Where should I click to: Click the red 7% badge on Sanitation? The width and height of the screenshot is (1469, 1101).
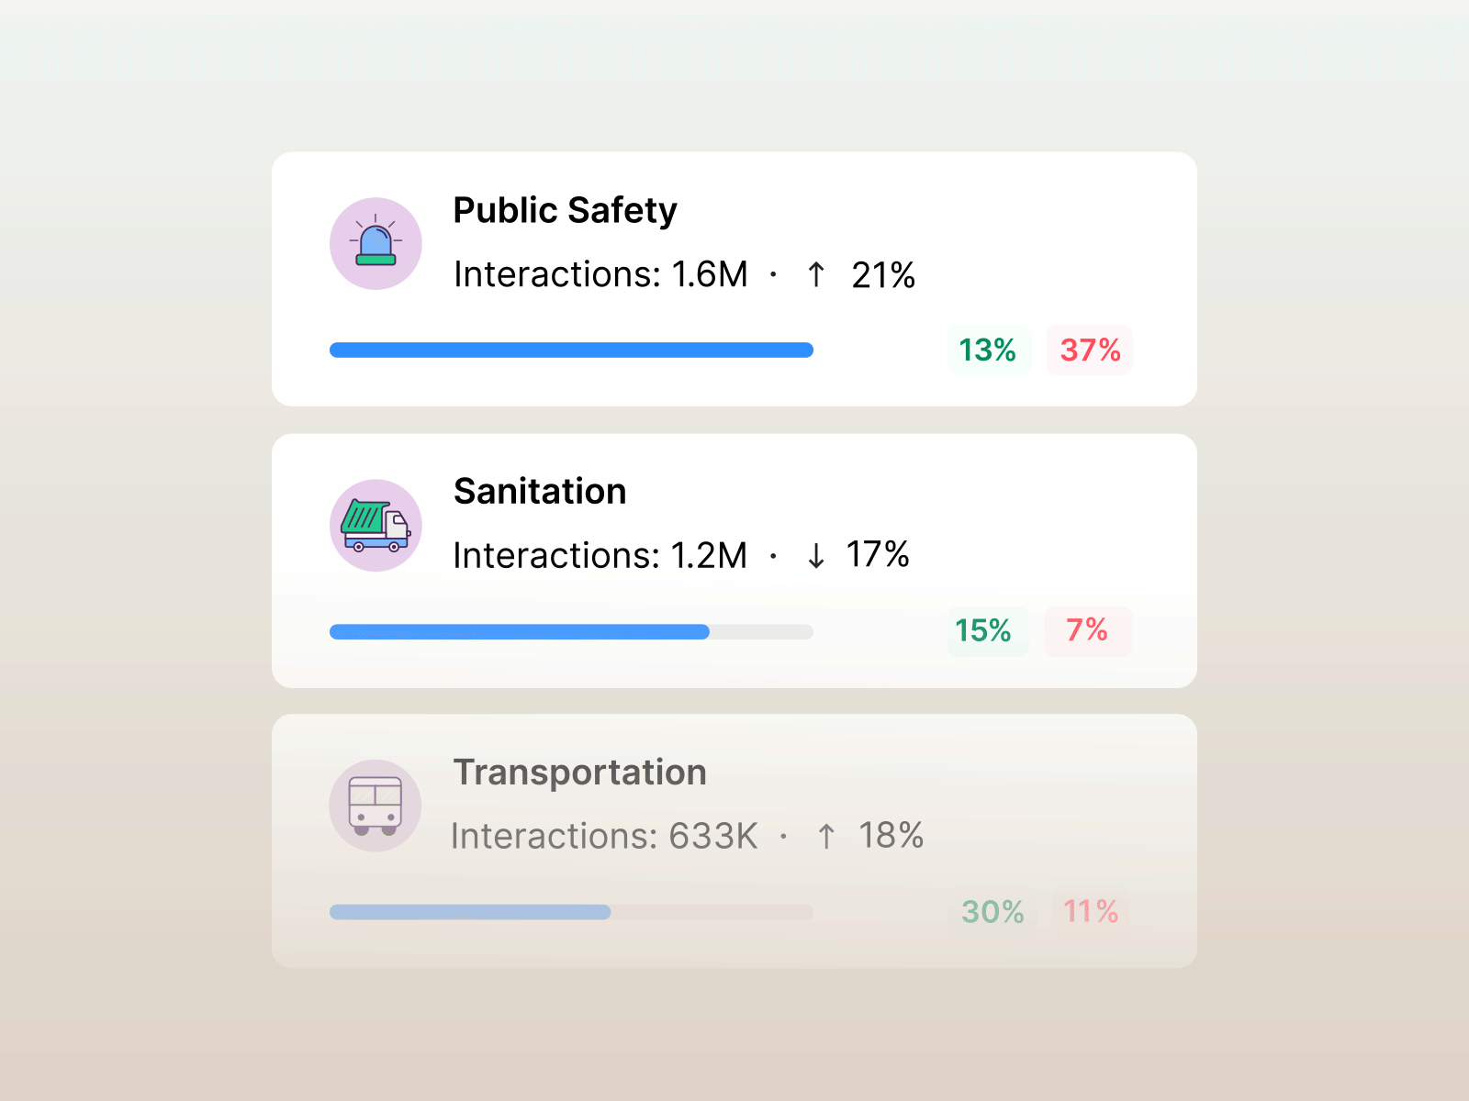click(1087, 631)
